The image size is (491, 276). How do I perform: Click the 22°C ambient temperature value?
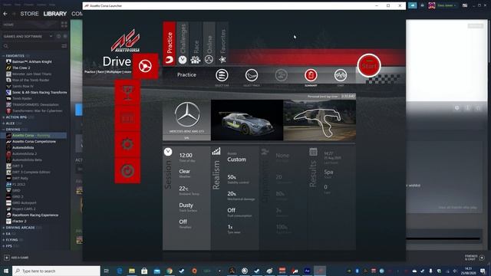click(183, 189)
